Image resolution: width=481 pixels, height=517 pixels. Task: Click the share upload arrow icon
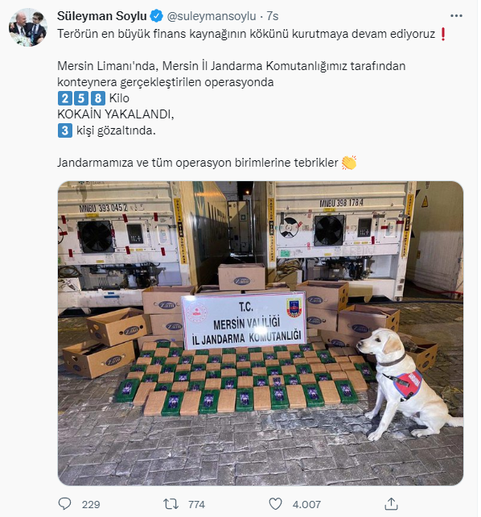tap(391, 504)
